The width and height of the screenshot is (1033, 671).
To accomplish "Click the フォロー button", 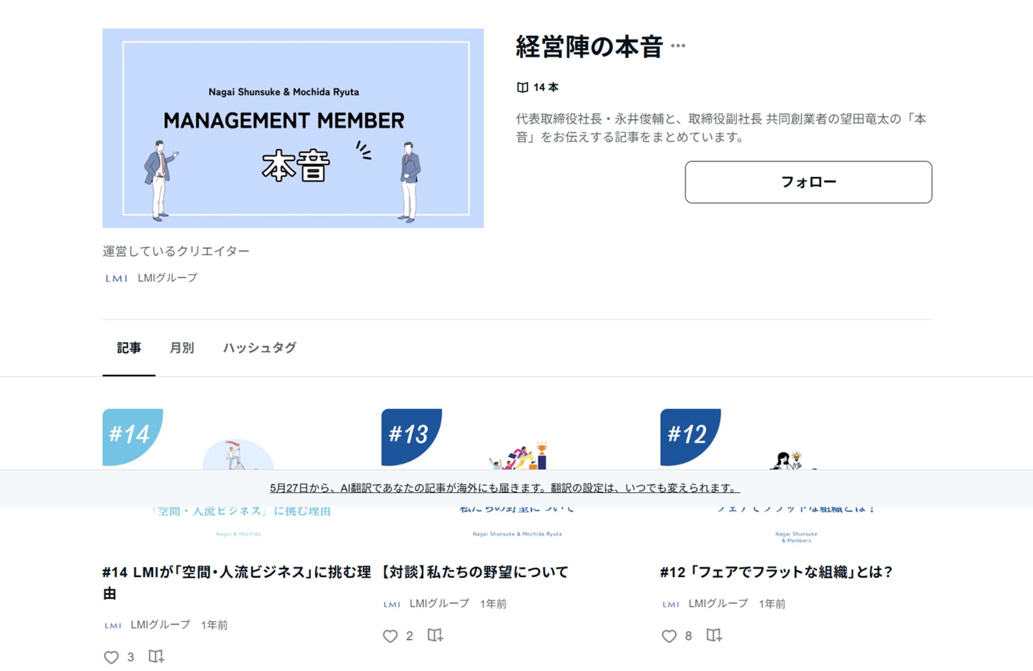I will tap(808, 182).
